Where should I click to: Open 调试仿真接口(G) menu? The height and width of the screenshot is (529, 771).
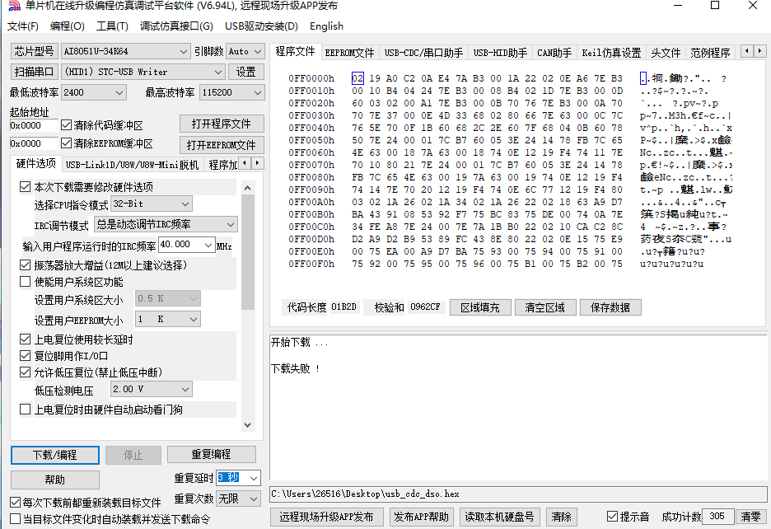click(176, 26)
